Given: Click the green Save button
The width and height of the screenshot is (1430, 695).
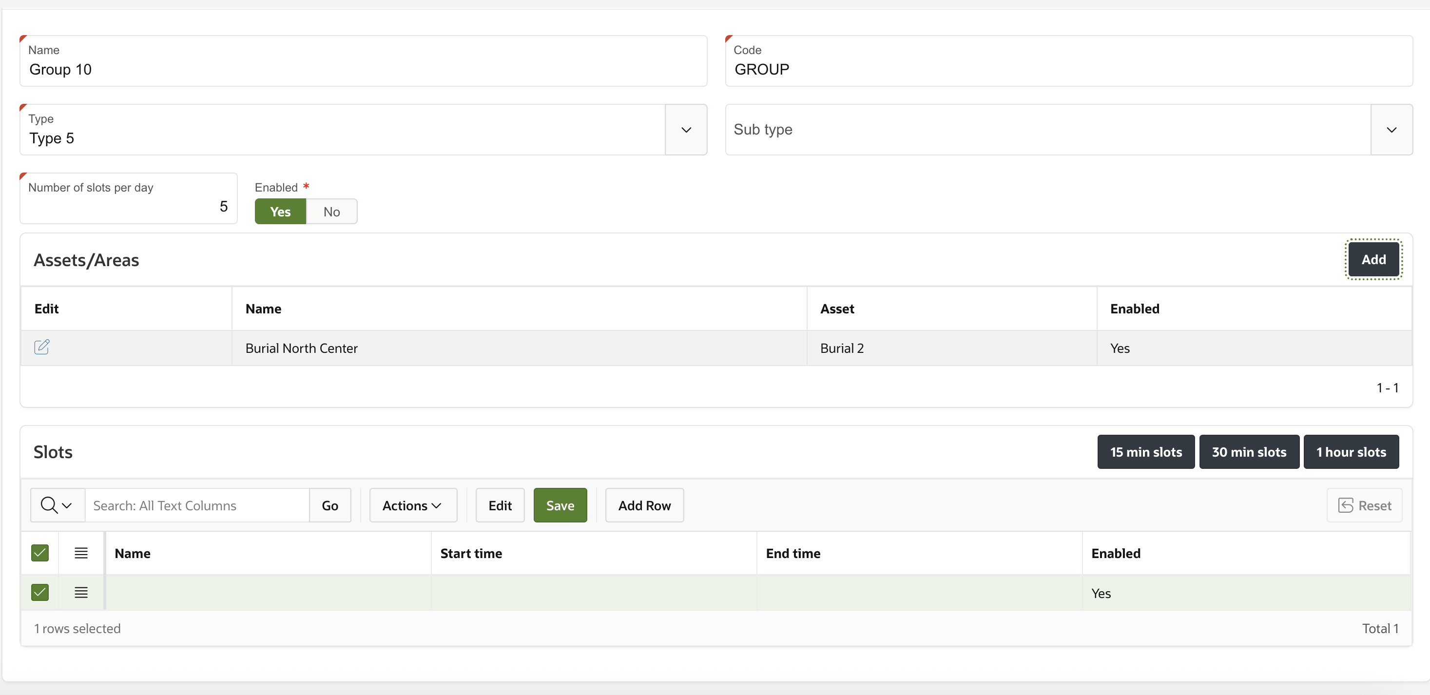Looking at the screenshot, I should click(560, 505).
